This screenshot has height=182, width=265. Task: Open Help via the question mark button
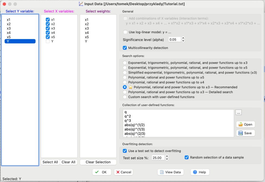200,172
